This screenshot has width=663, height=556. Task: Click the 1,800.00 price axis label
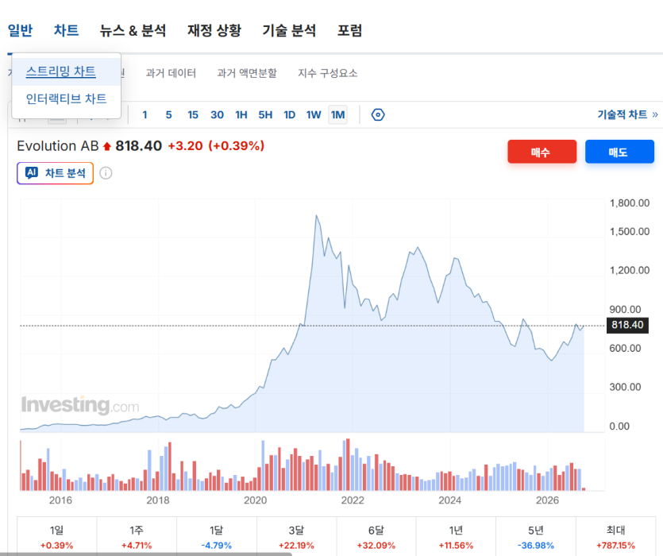click(630, 203)
